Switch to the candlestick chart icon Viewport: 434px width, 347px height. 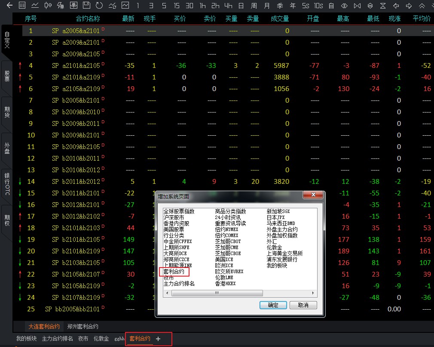tap(48, 6)
